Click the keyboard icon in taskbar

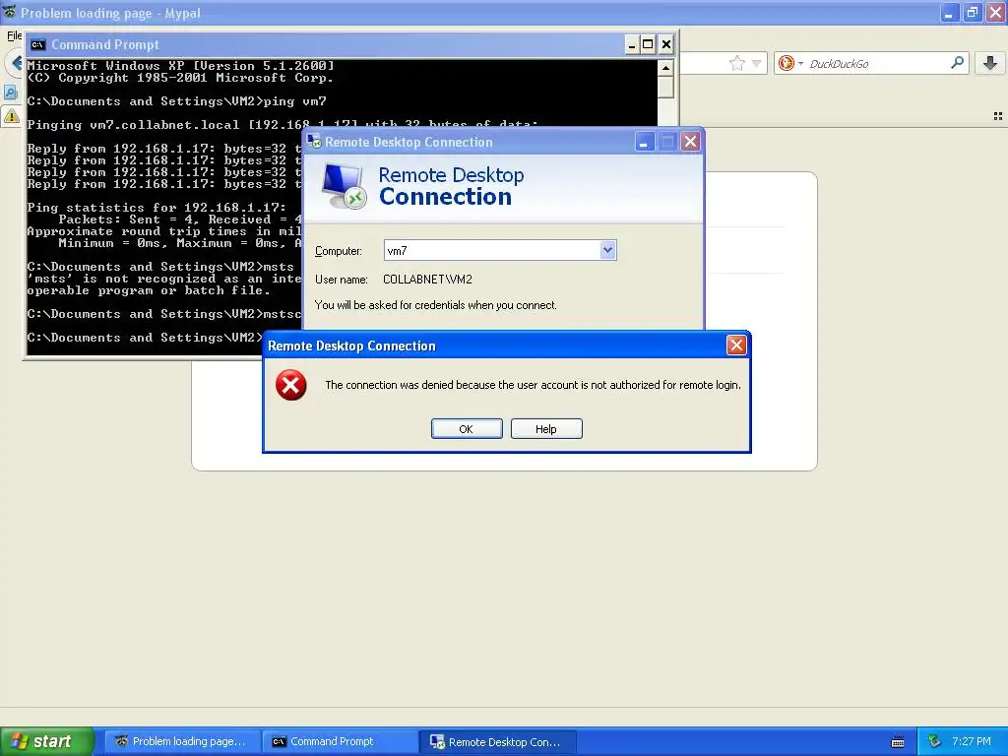click(x=898, y=742)
